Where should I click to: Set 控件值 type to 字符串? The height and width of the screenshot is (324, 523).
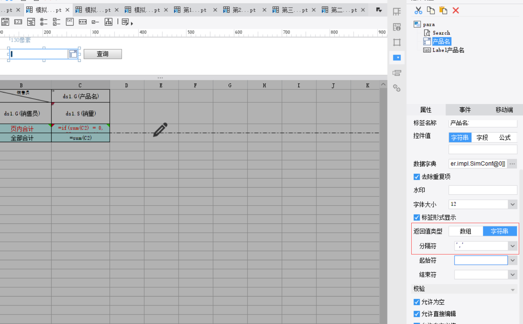460,138
